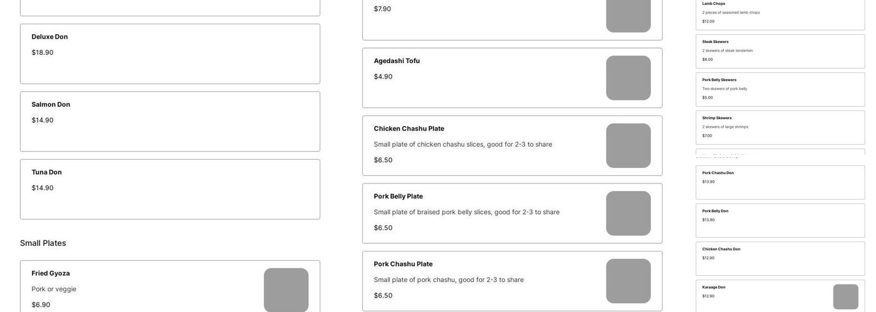
Task: Click the Pork Belly Plate thumbnail
Action: 628,213
